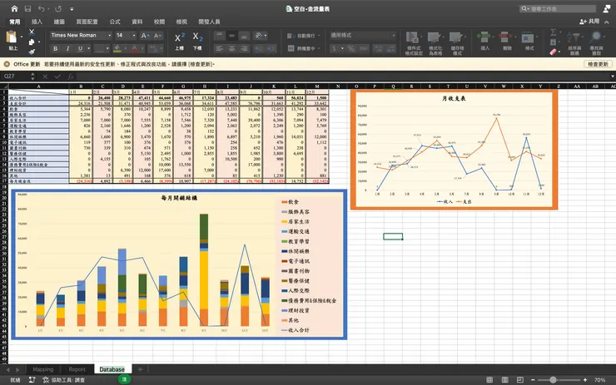616x385 pixels.
Task: Click the Copy icon
Action: pos(32,42)
